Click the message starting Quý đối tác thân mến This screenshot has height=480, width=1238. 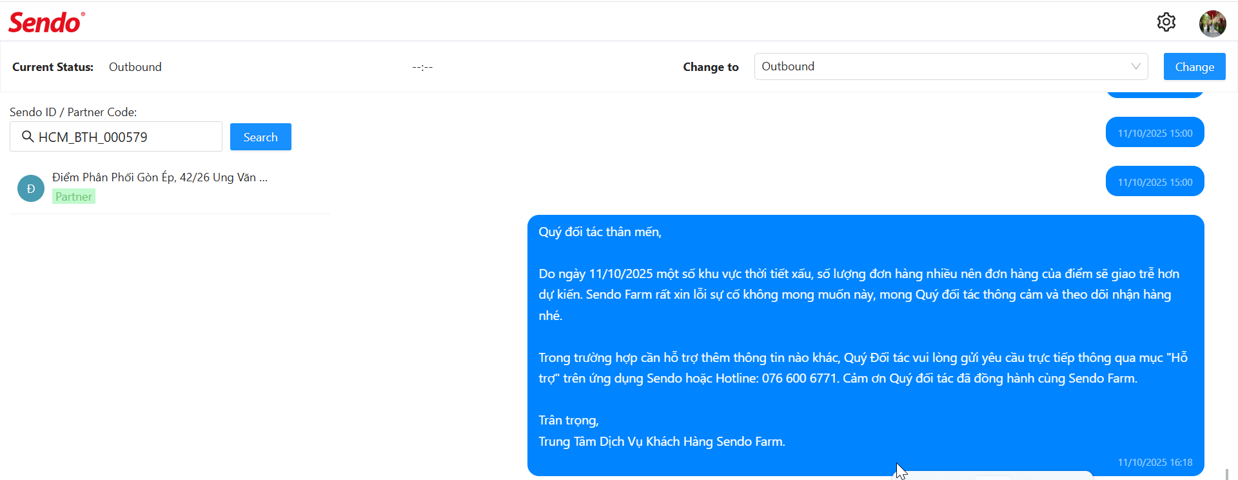pyautogui.click(x=866, y=345)
